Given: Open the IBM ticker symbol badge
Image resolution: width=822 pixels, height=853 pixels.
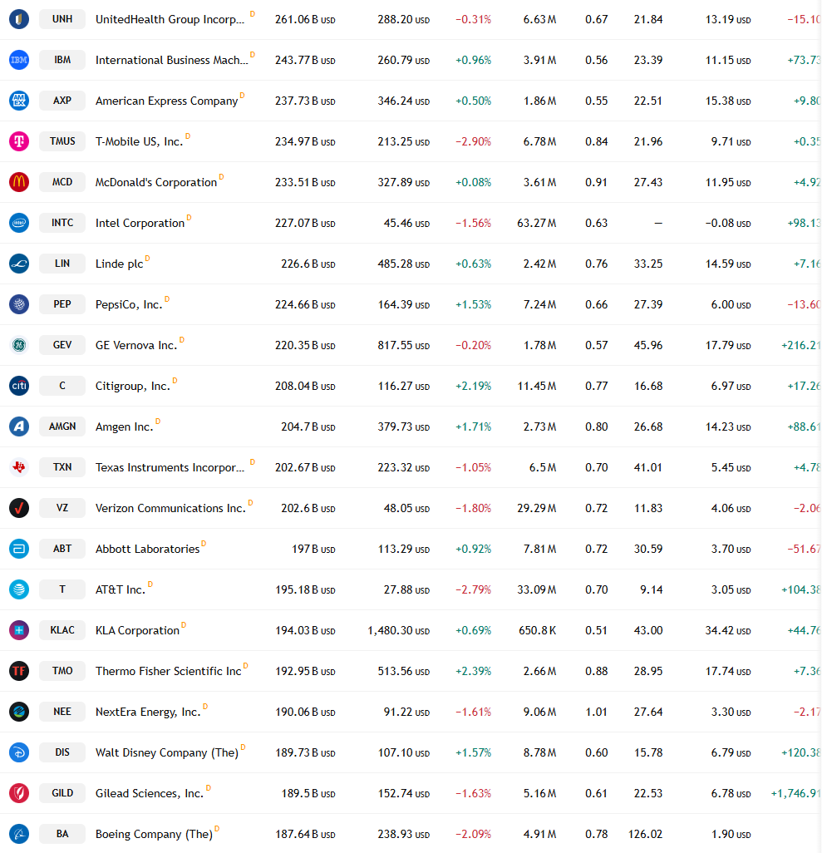Looking at the screenshot, I should (x=62, y=60).
